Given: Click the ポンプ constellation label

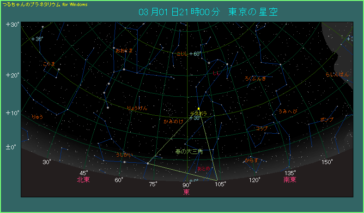Looking at the screenshot, I should (x=327, y=120).
